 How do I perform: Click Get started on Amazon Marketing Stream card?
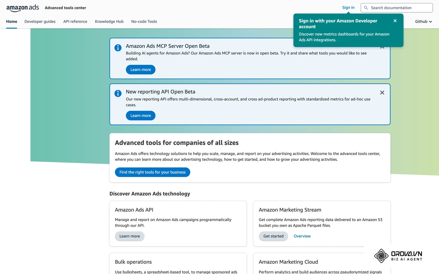point(273,236)
